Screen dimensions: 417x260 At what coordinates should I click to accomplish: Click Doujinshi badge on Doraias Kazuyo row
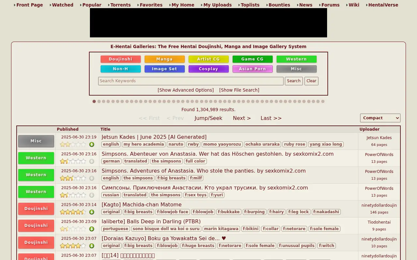[36, 242]
